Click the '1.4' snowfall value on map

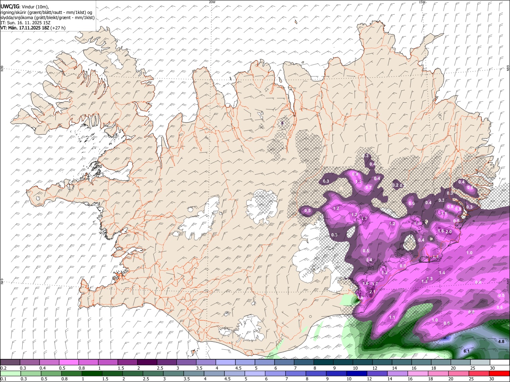pyautogui.click(x=442, y=273)
